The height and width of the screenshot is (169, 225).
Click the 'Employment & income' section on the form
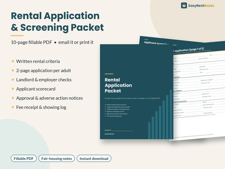pos(180,102)
